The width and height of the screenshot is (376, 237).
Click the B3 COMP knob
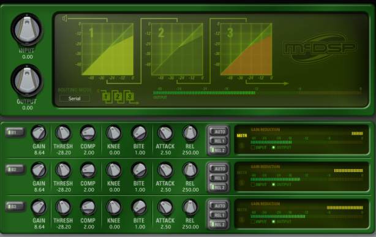88,207
